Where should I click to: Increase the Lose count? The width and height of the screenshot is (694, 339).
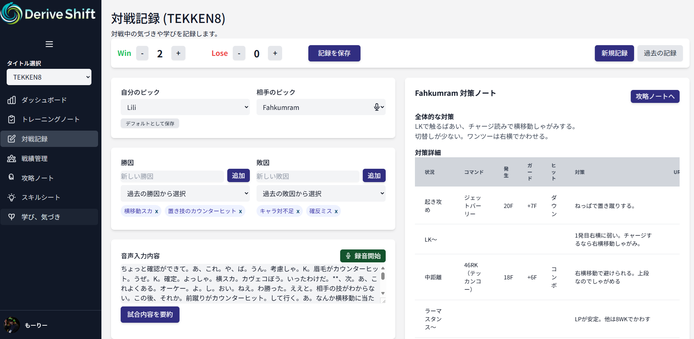[x=275, y=53]
